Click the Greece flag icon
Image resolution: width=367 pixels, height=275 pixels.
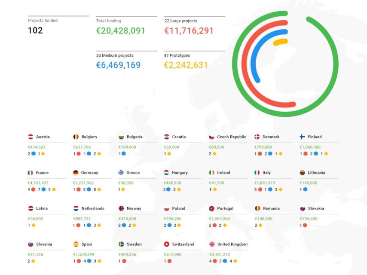pyautogui.click(x=121, y=173)
